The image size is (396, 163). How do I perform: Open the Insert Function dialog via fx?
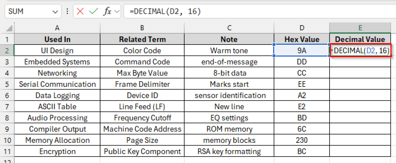[108, 11]
